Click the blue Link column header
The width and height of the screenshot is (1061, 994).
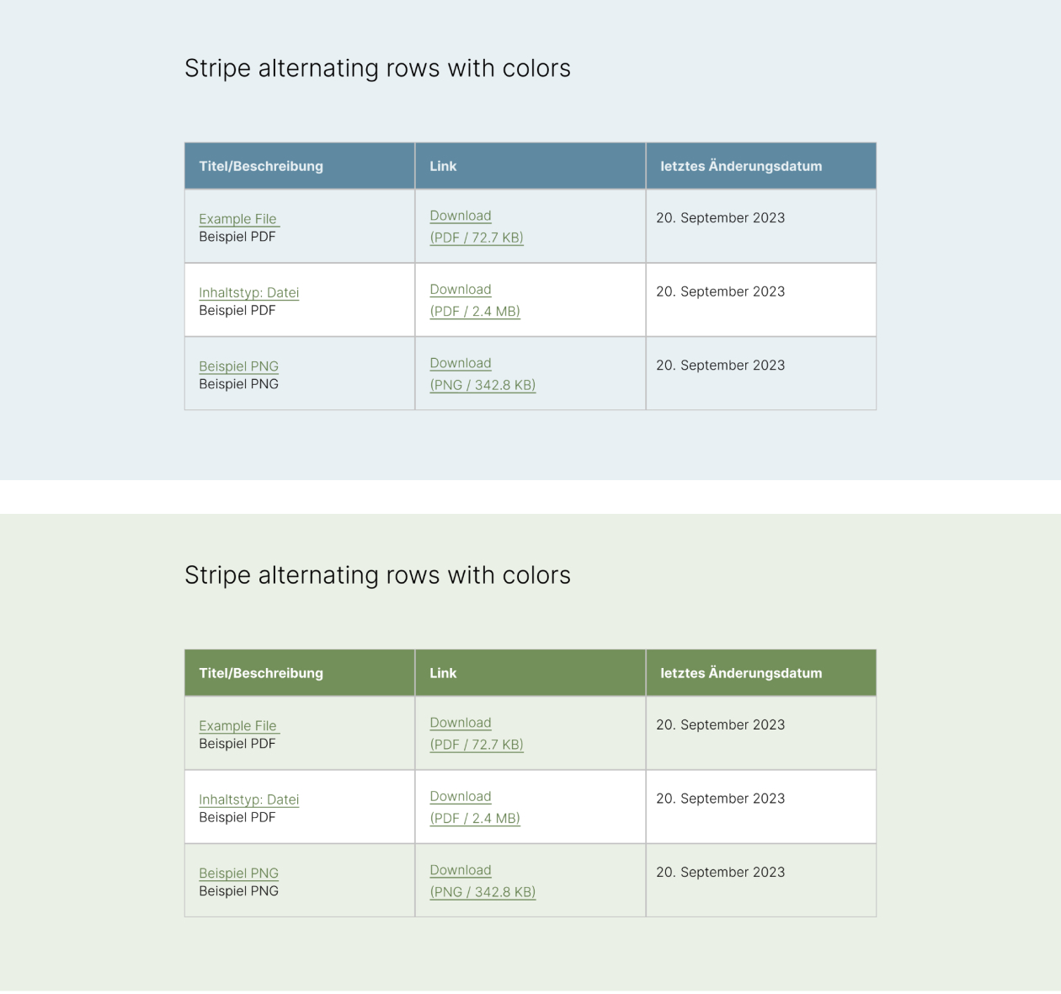[x=443, y=166]
